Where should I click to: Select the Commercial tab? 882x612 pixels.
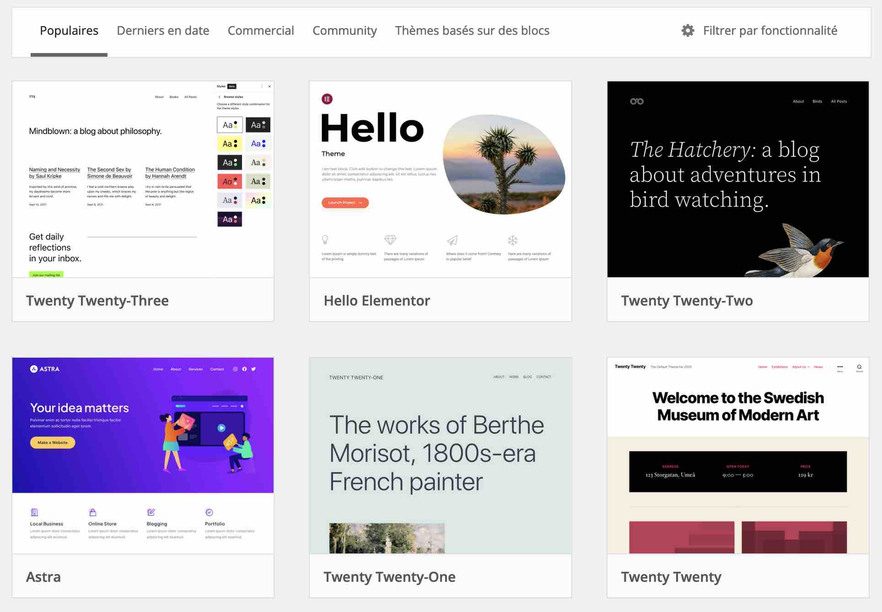(261, 31)
